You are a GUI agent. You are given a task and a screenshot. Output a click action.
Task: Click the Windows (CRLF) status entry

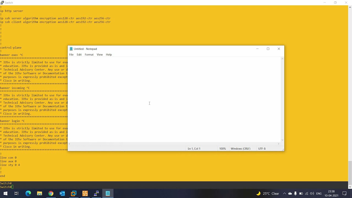coord(240,148)
